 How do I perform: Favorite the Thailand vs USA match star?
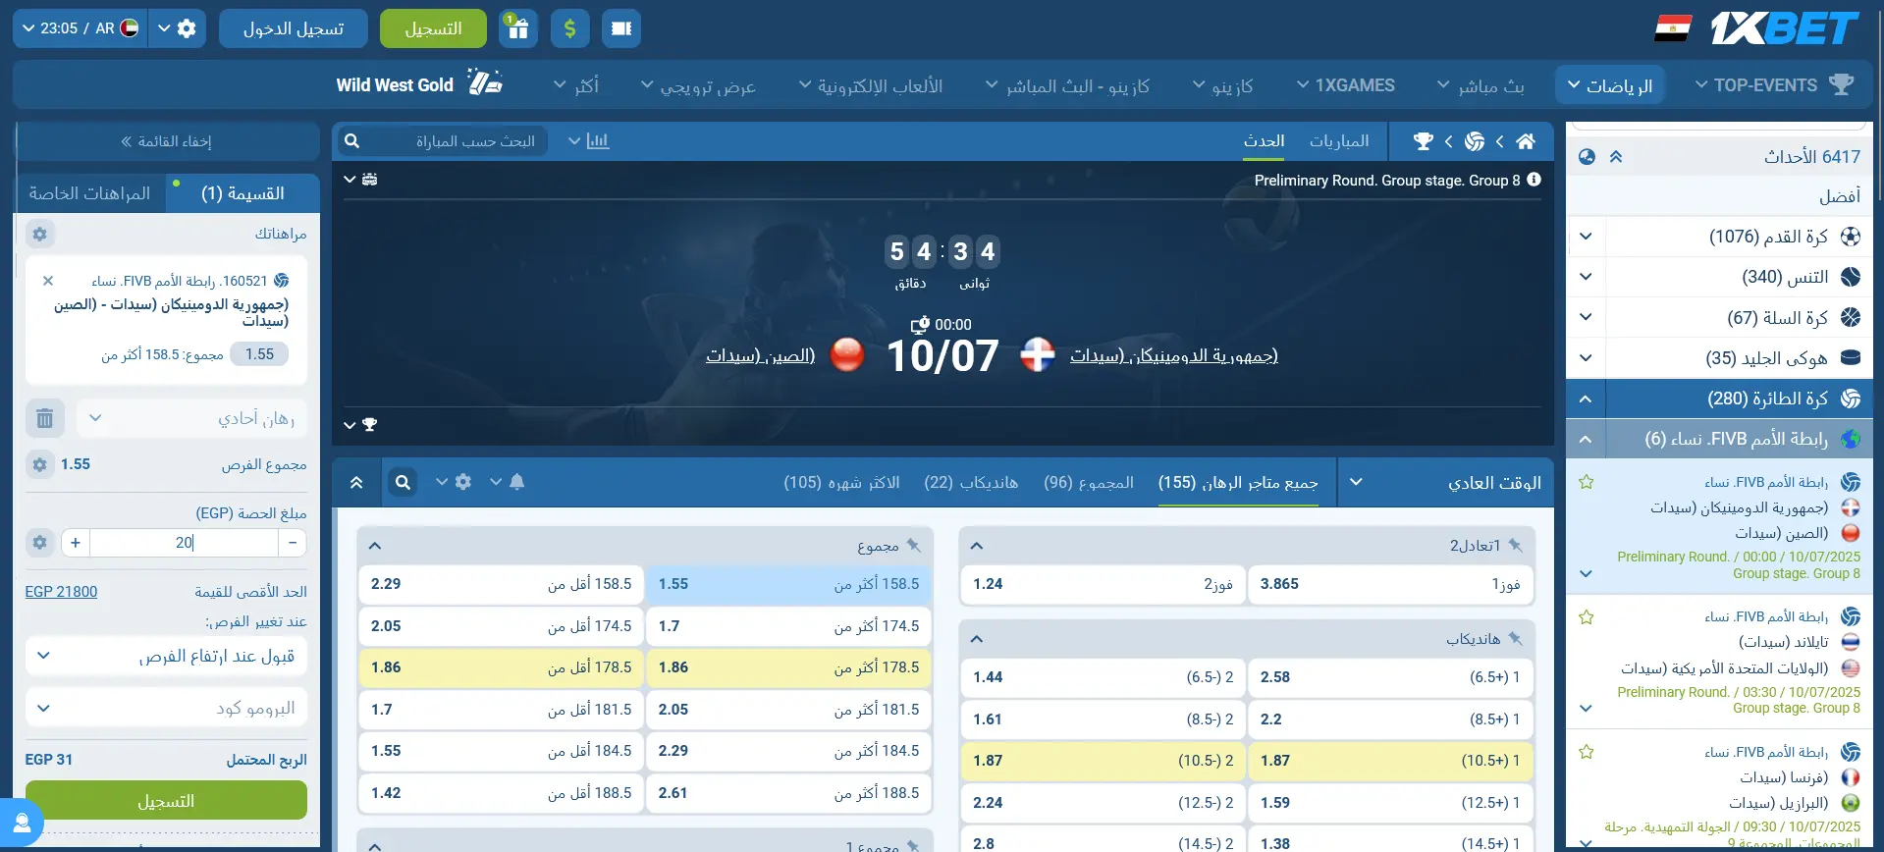point(1586,617)
